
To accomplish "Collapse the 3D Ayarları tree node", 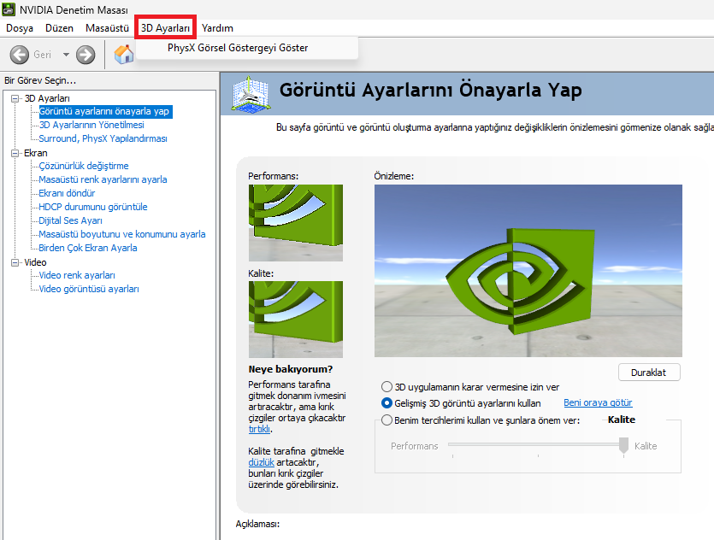I will [x=15, y=98].
